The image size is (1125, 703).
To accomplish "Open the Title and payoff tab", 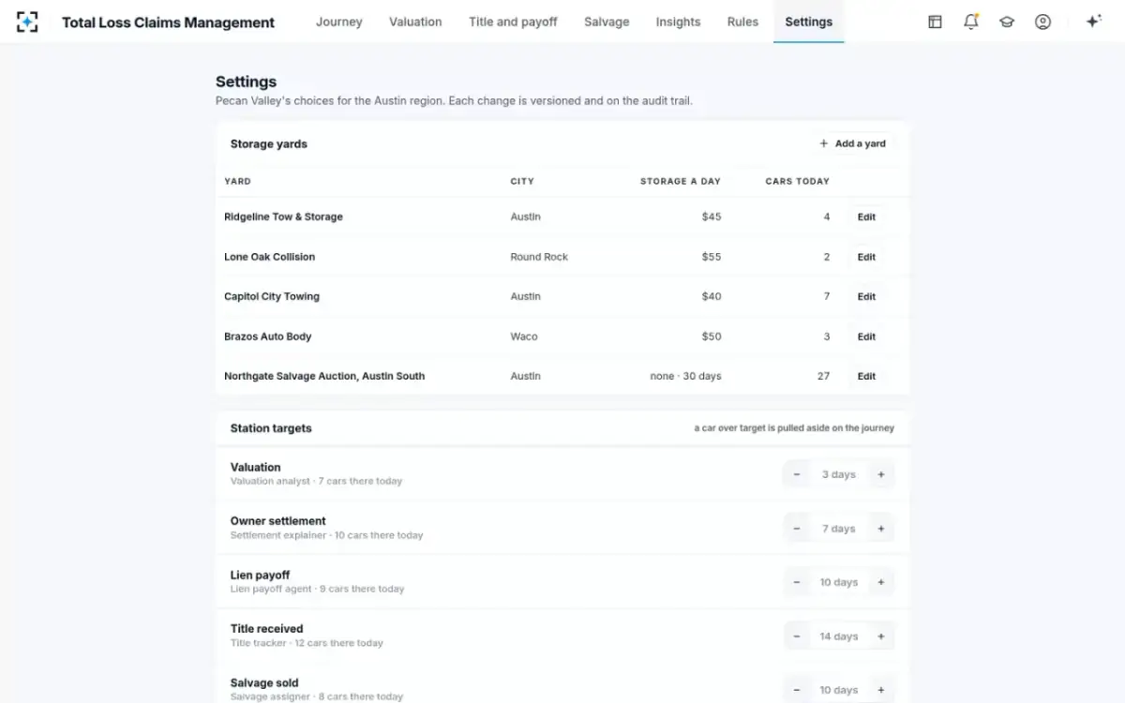I will (x=513, y=22).
